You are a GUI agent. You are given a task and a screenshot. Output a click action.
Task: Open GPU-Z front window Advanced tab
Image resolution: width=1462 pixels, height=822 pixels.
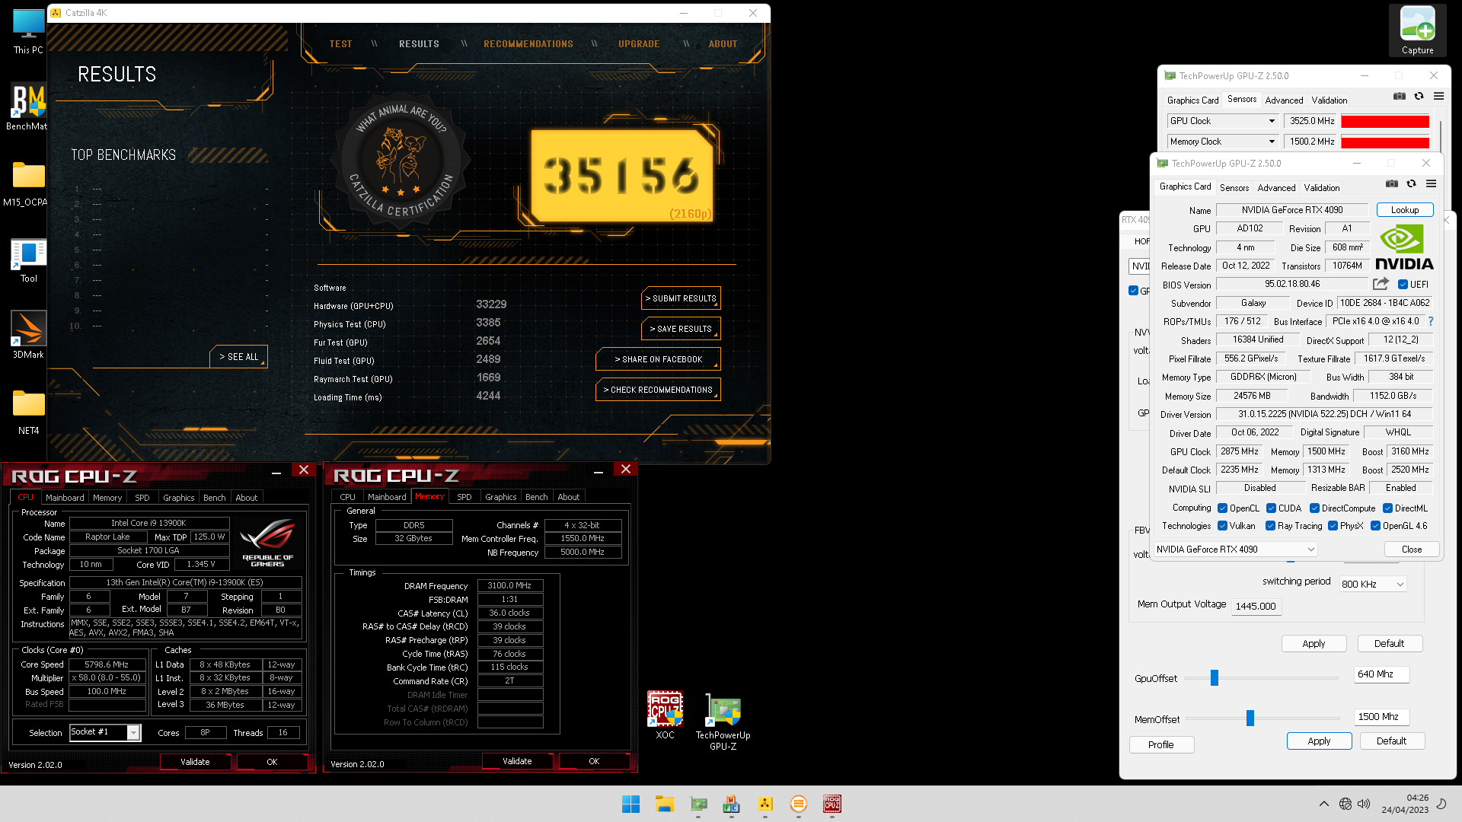(x=1276, y=188)
